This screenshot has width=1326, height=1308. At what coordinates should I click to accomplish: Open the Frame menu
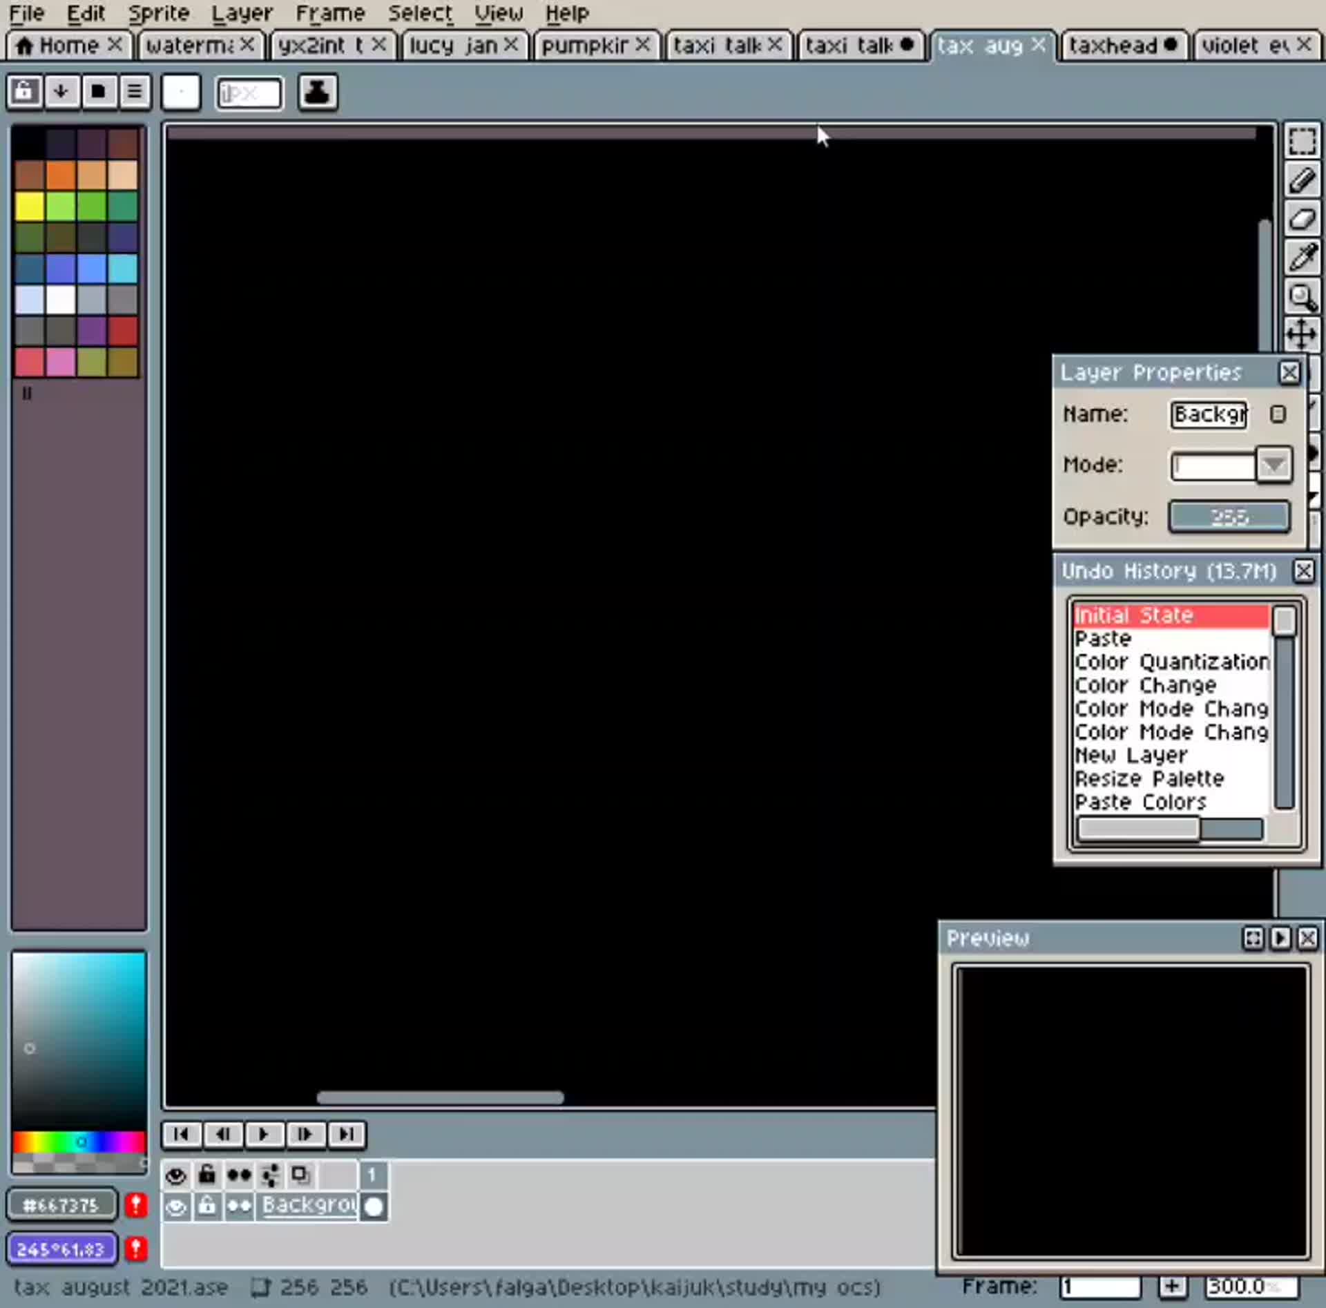point(330,13)
